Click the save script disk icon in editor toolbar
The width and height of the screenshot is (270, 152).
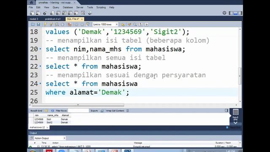tap(38, 24)
